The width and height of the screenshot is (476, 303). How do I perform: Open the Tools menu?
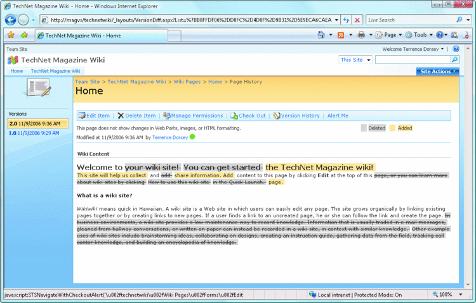pyautogui.click(x=420, y=35)
